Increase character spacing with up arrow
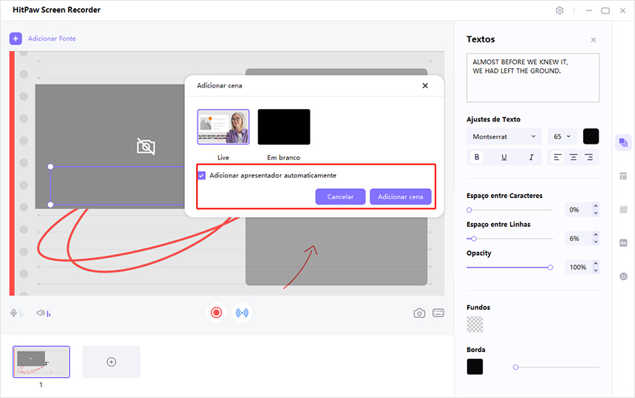This screenshot has width=635, height=398. (x=596, y=206)
